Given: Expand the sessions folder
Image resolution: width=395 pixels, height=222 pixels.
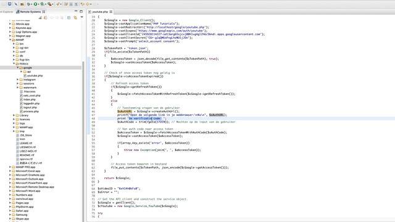Looking at the screenshot, I should point(18,84).
